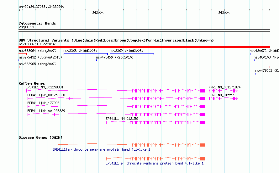Image resolution: width=279 pixels, height=173 pixels.
Task: Click the RefSeq Genes track title
Action: click(32, 83)
